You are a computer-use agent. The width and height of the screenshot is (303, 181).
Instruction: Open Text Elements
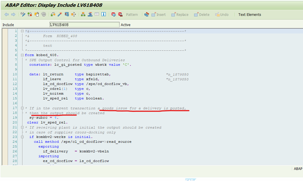click(x=250, y=15)
